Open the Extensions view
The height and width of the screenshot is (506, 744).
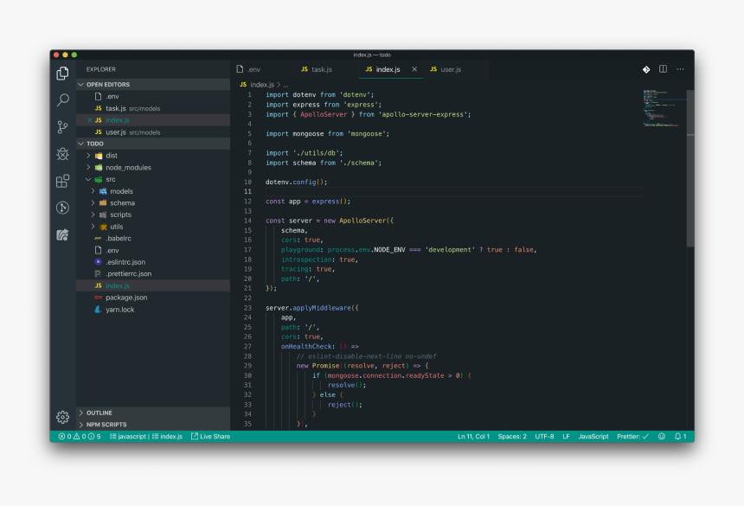tap(62, 181)
